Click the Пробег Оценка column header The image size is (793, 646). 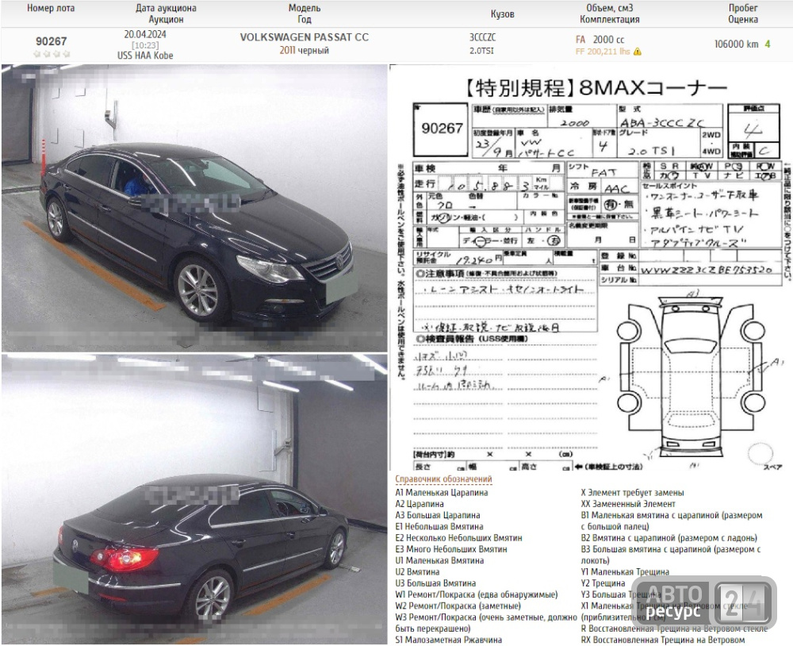[x=743, y=13]
